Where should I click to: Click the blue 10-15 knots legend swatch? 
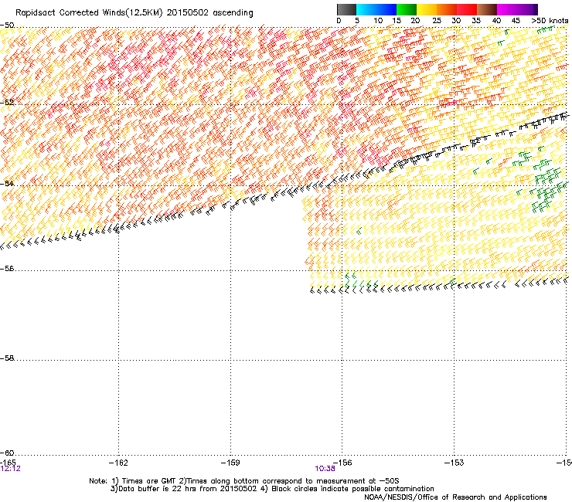coord(386,9)
